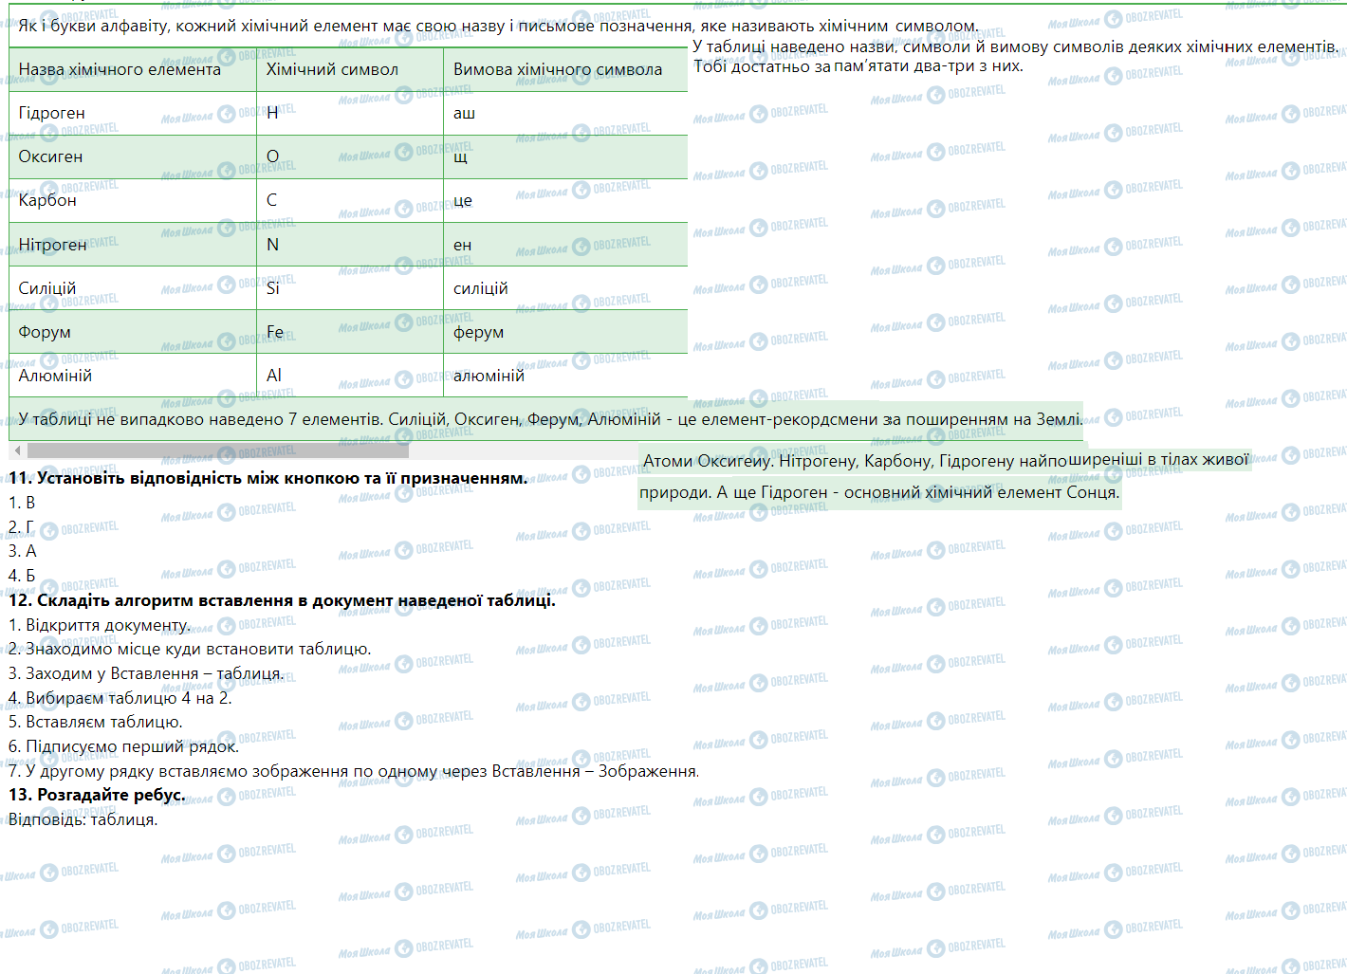Click the line 'Тобі достатньо запам'ятати два-три з них'

tap(858, 66)
